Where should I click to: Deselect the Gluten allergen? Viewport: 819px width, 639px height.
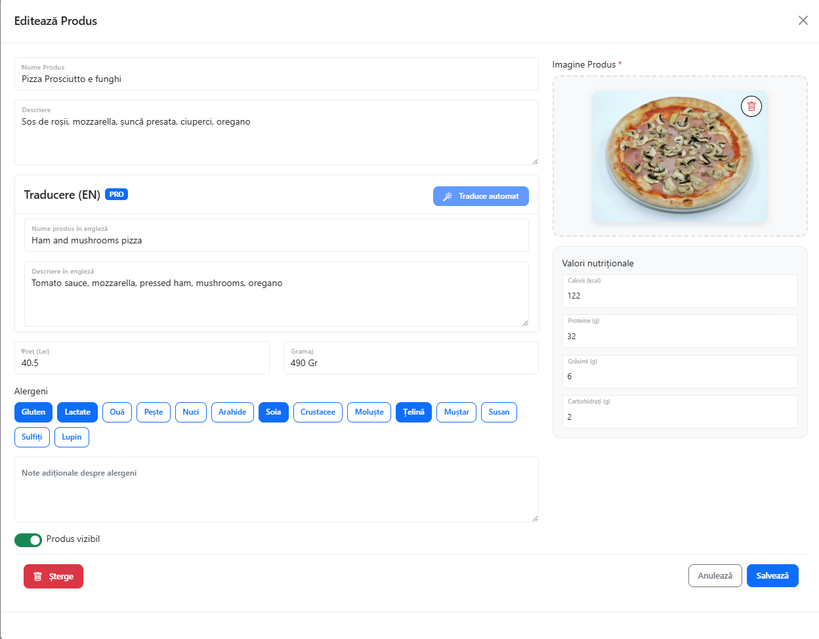pyautogui.click(x=33, y=412)
